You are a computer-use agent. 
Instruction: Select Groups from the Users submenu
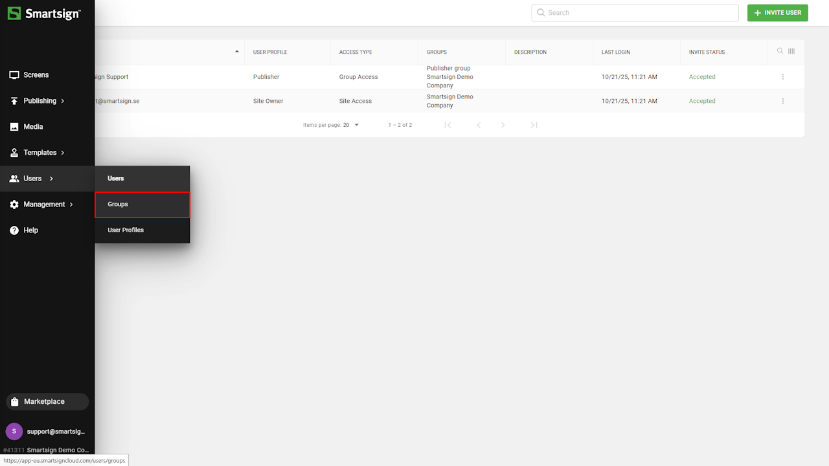142,205
